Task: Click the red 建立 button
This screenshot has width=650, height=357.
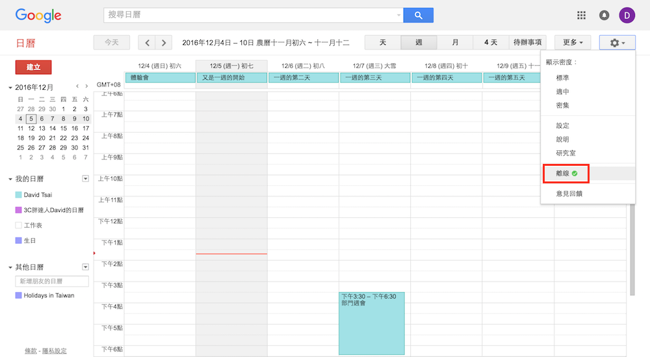Action: point(33,67)
